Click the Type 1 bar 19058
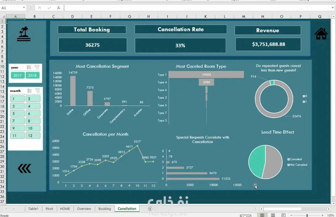The image size is (336, 217). coord(206,75)
